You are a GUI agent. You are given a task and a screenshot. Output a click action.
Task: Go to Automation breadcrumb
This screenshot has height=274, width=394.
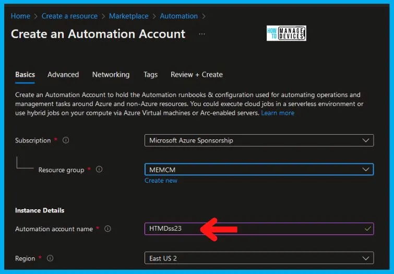178,16
